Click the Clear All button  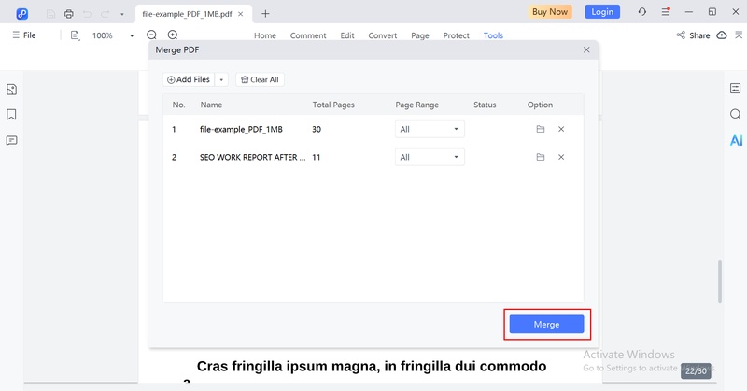click(x=260, y=80)
